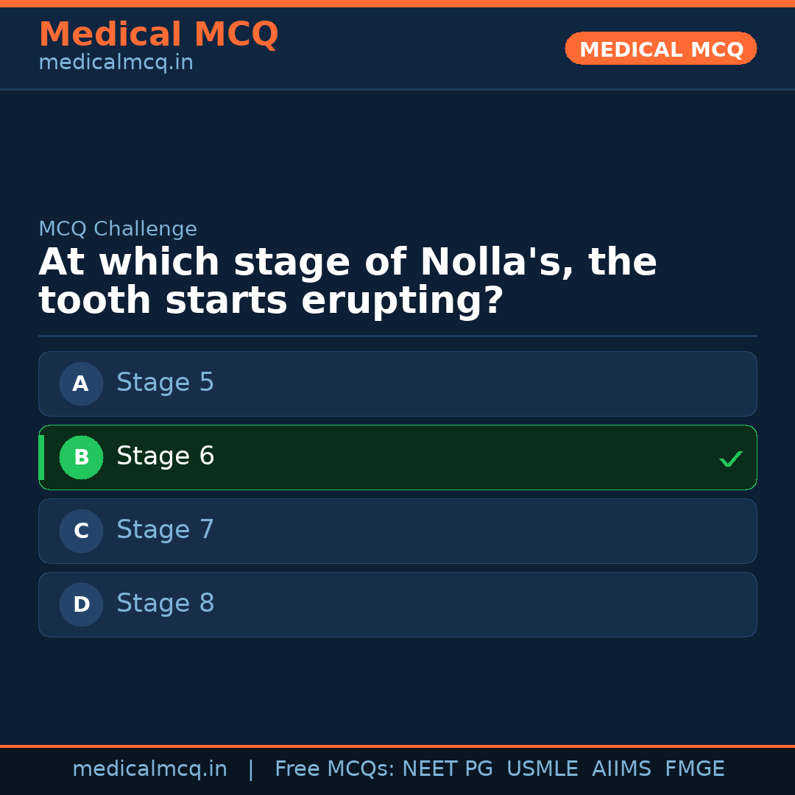Open the medicalmcq.in footer link
Image resolution: width=795 pixels, height=795 pixels.
(150, 768)
